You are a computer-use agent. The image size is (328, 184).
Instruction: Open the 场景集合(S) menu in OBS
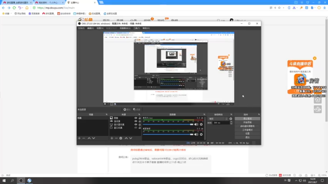[x=125, y=28]
